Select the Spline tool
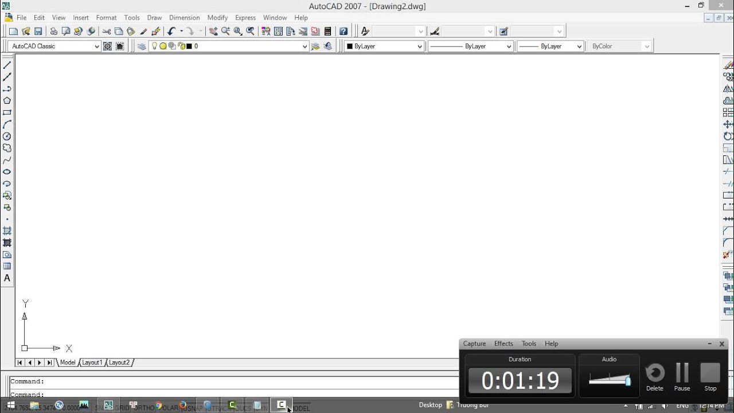Image resolution: width=734 pixels, height=413 pixels. click(7, 160)
